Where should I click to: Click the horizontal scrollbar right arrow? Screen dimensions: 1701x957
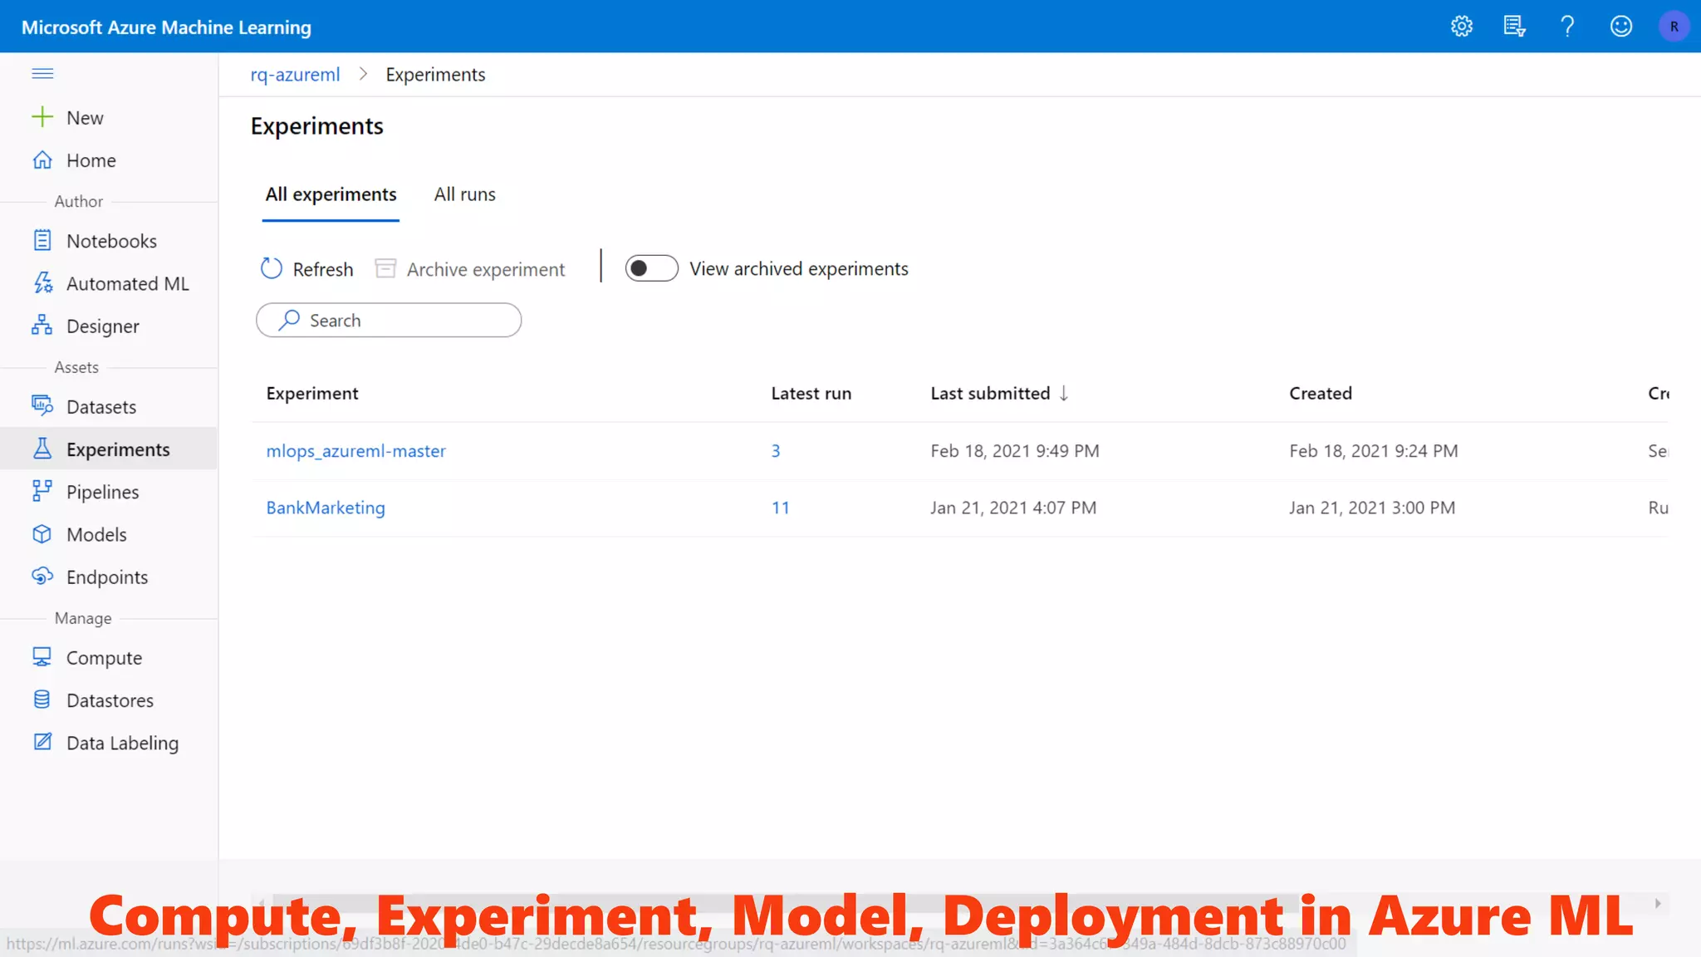pyautogui.click(x=1658, y=904)
